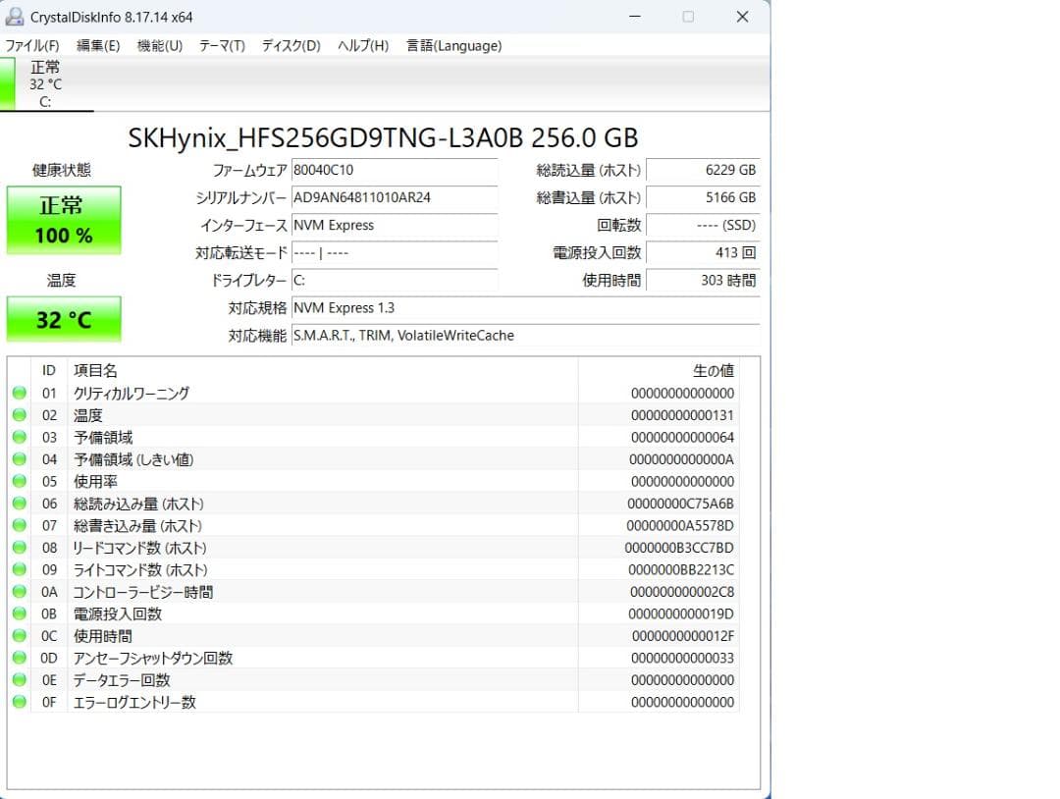This screenshot has width=1060, height=799.
Task: Open the 編集(E) menu
Action: (x=97, y=45)
